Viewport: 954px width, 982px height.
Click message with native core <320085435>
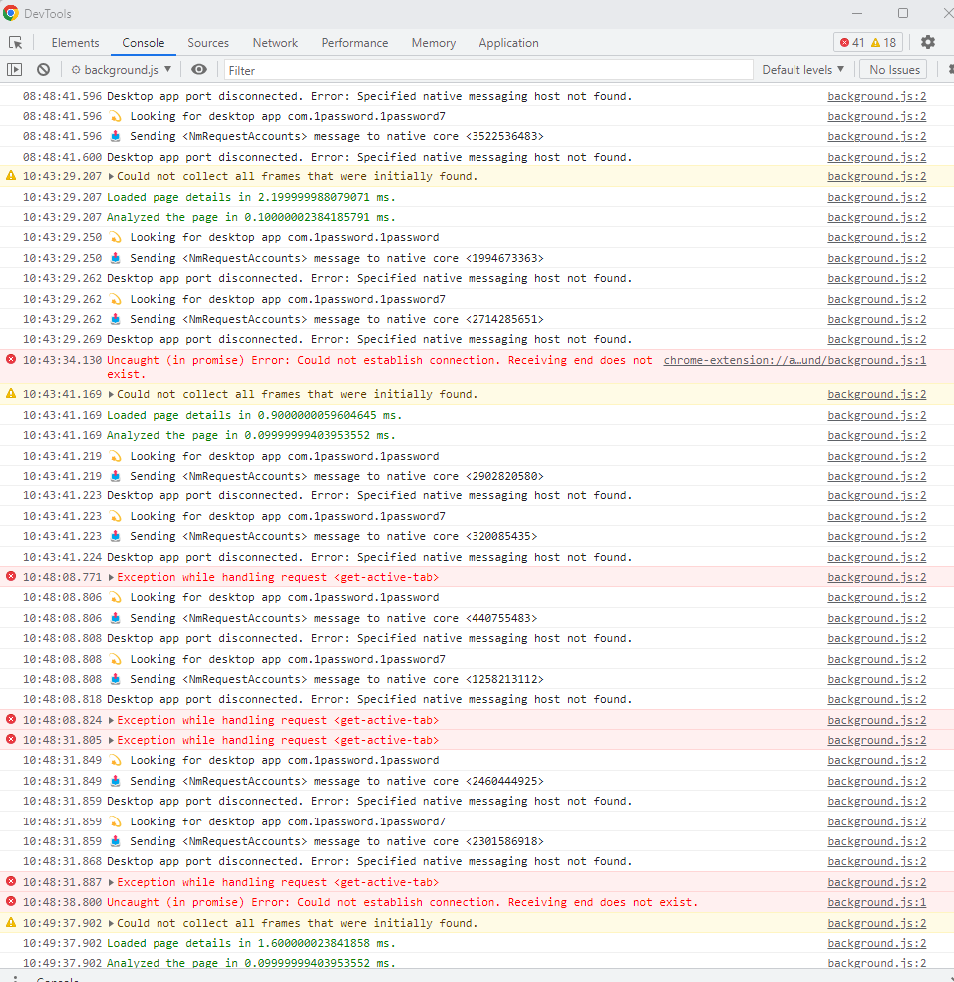tap(334, 536)
